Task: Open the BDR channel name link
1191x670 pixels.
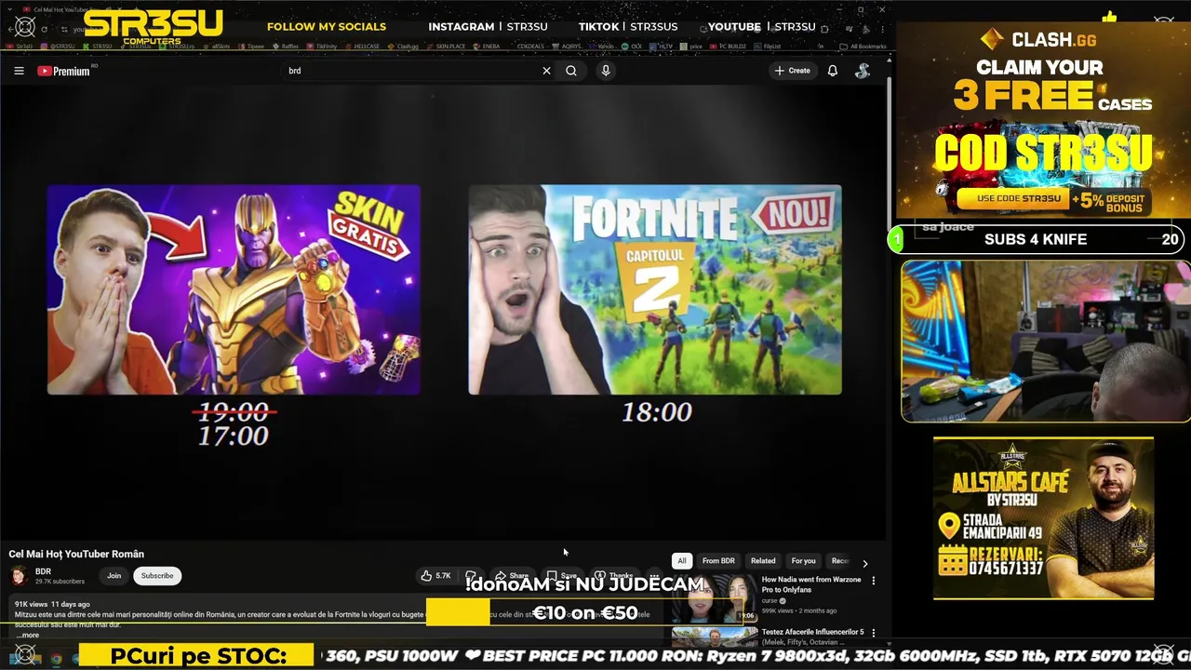Action: tap(43, 571)
